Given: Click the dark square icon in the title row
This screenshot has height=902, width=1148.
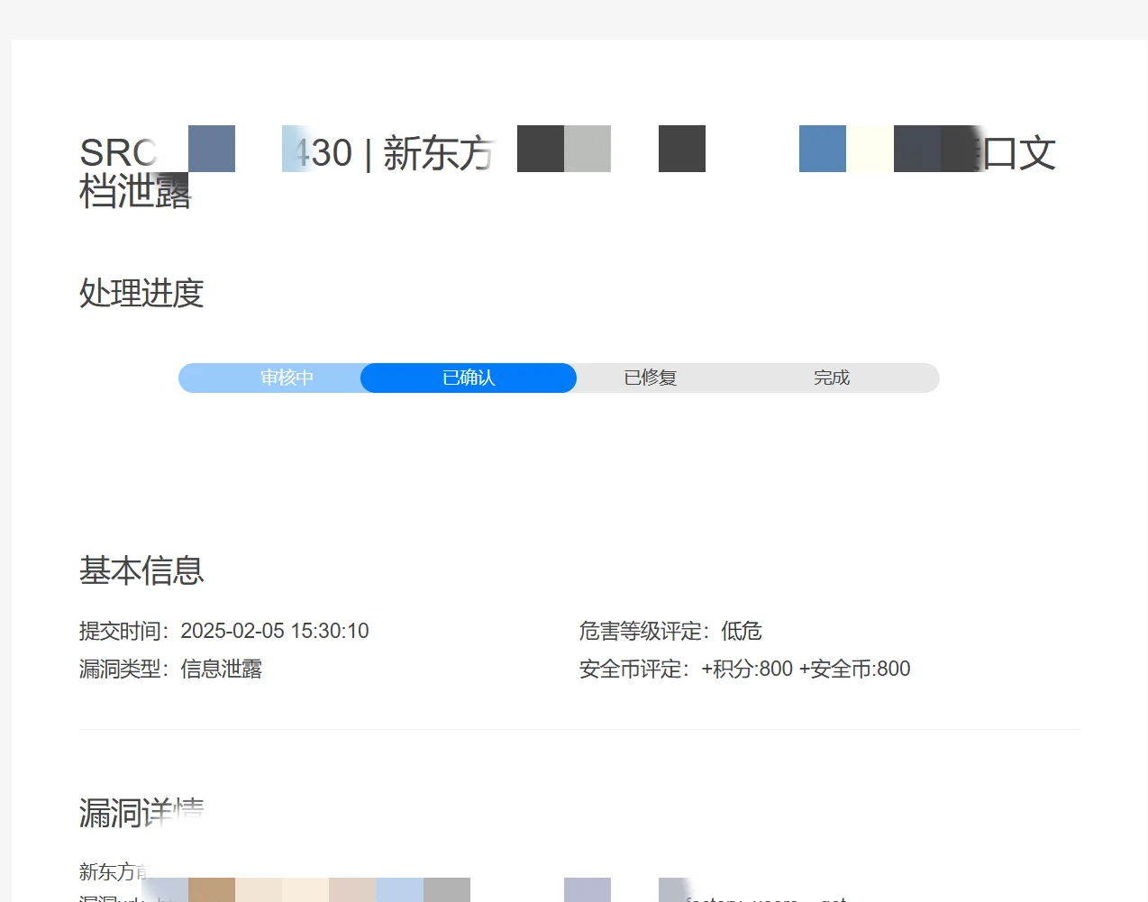Looking at the screenshot, I should tap(681, 149).
